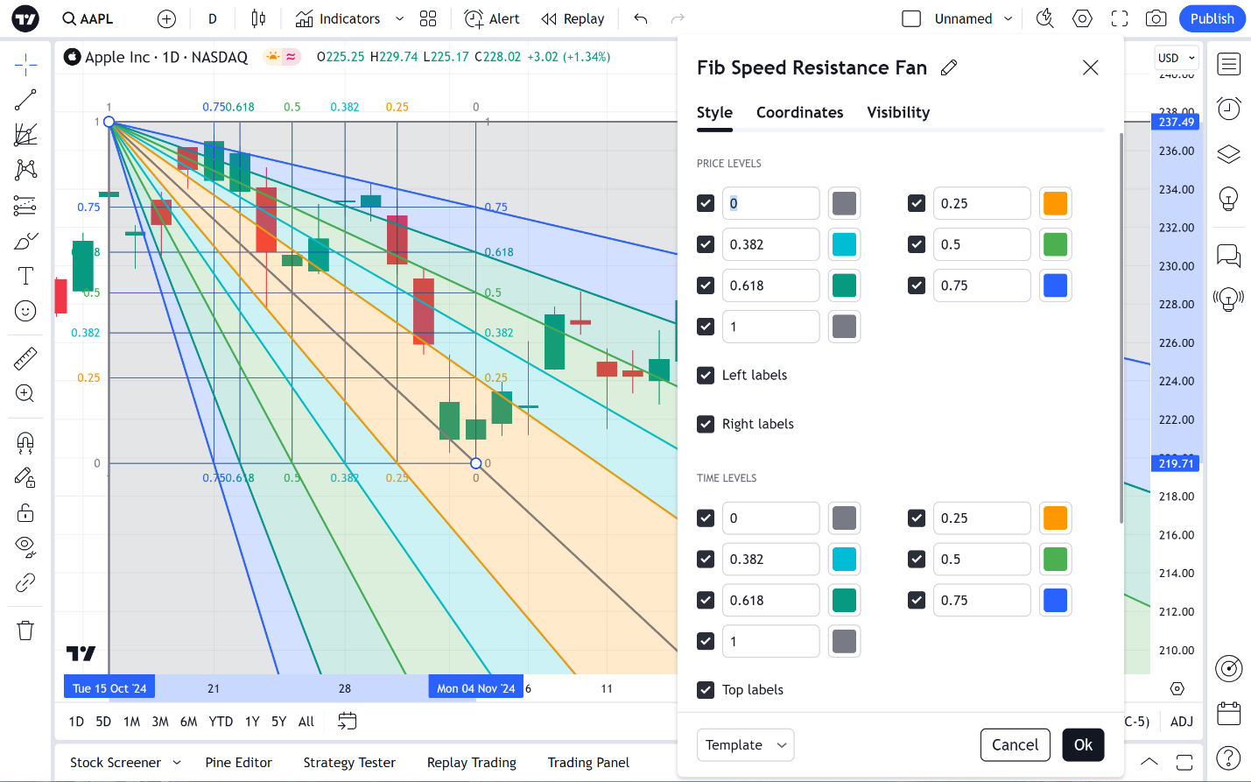This screenshot has height=782, width=1251.
Task: Switch to the Visibility tab
Action: tap(898, 112)
